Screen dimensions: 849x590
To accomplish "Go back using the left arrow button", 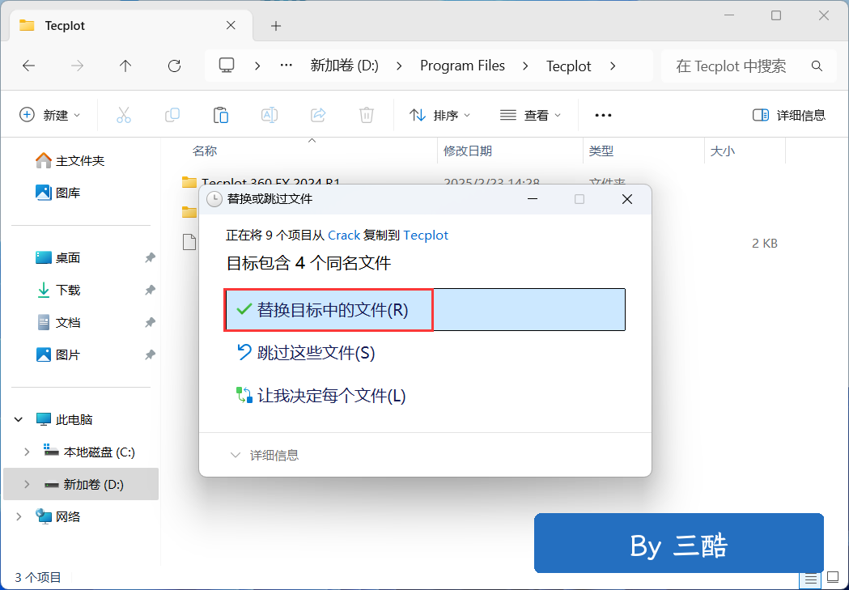I will point(28,66).
